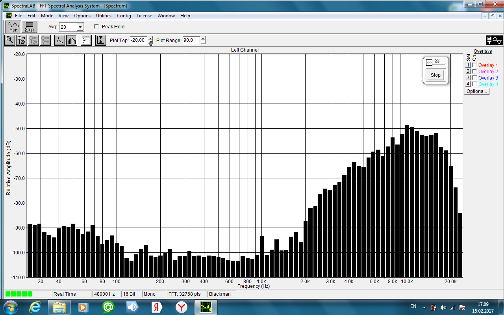Open the Help menu

click(185, 16)
